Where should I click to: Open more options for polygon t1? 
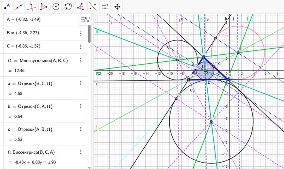tap(81, 61)
